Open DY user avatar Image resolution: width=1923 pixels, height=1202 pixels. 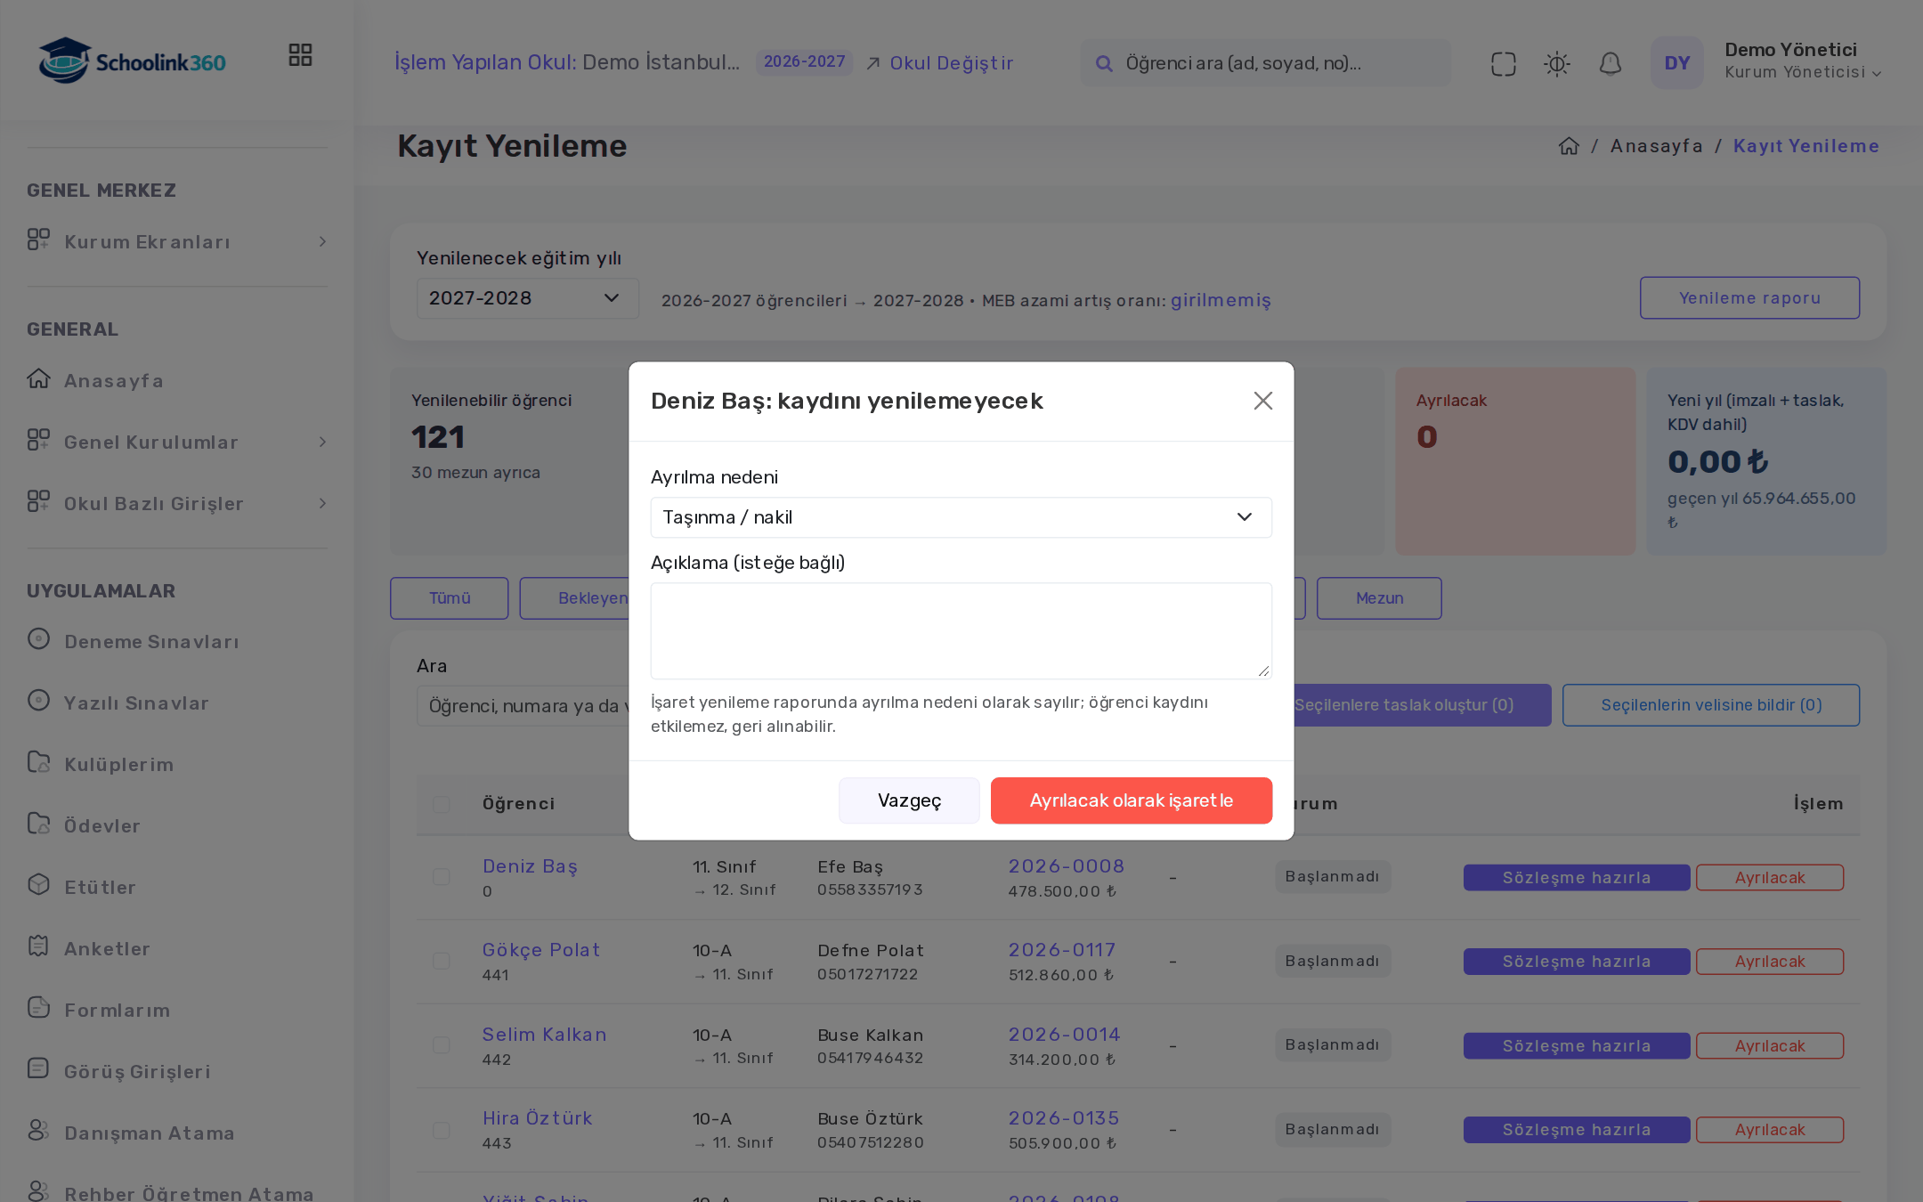point(1676,62)
